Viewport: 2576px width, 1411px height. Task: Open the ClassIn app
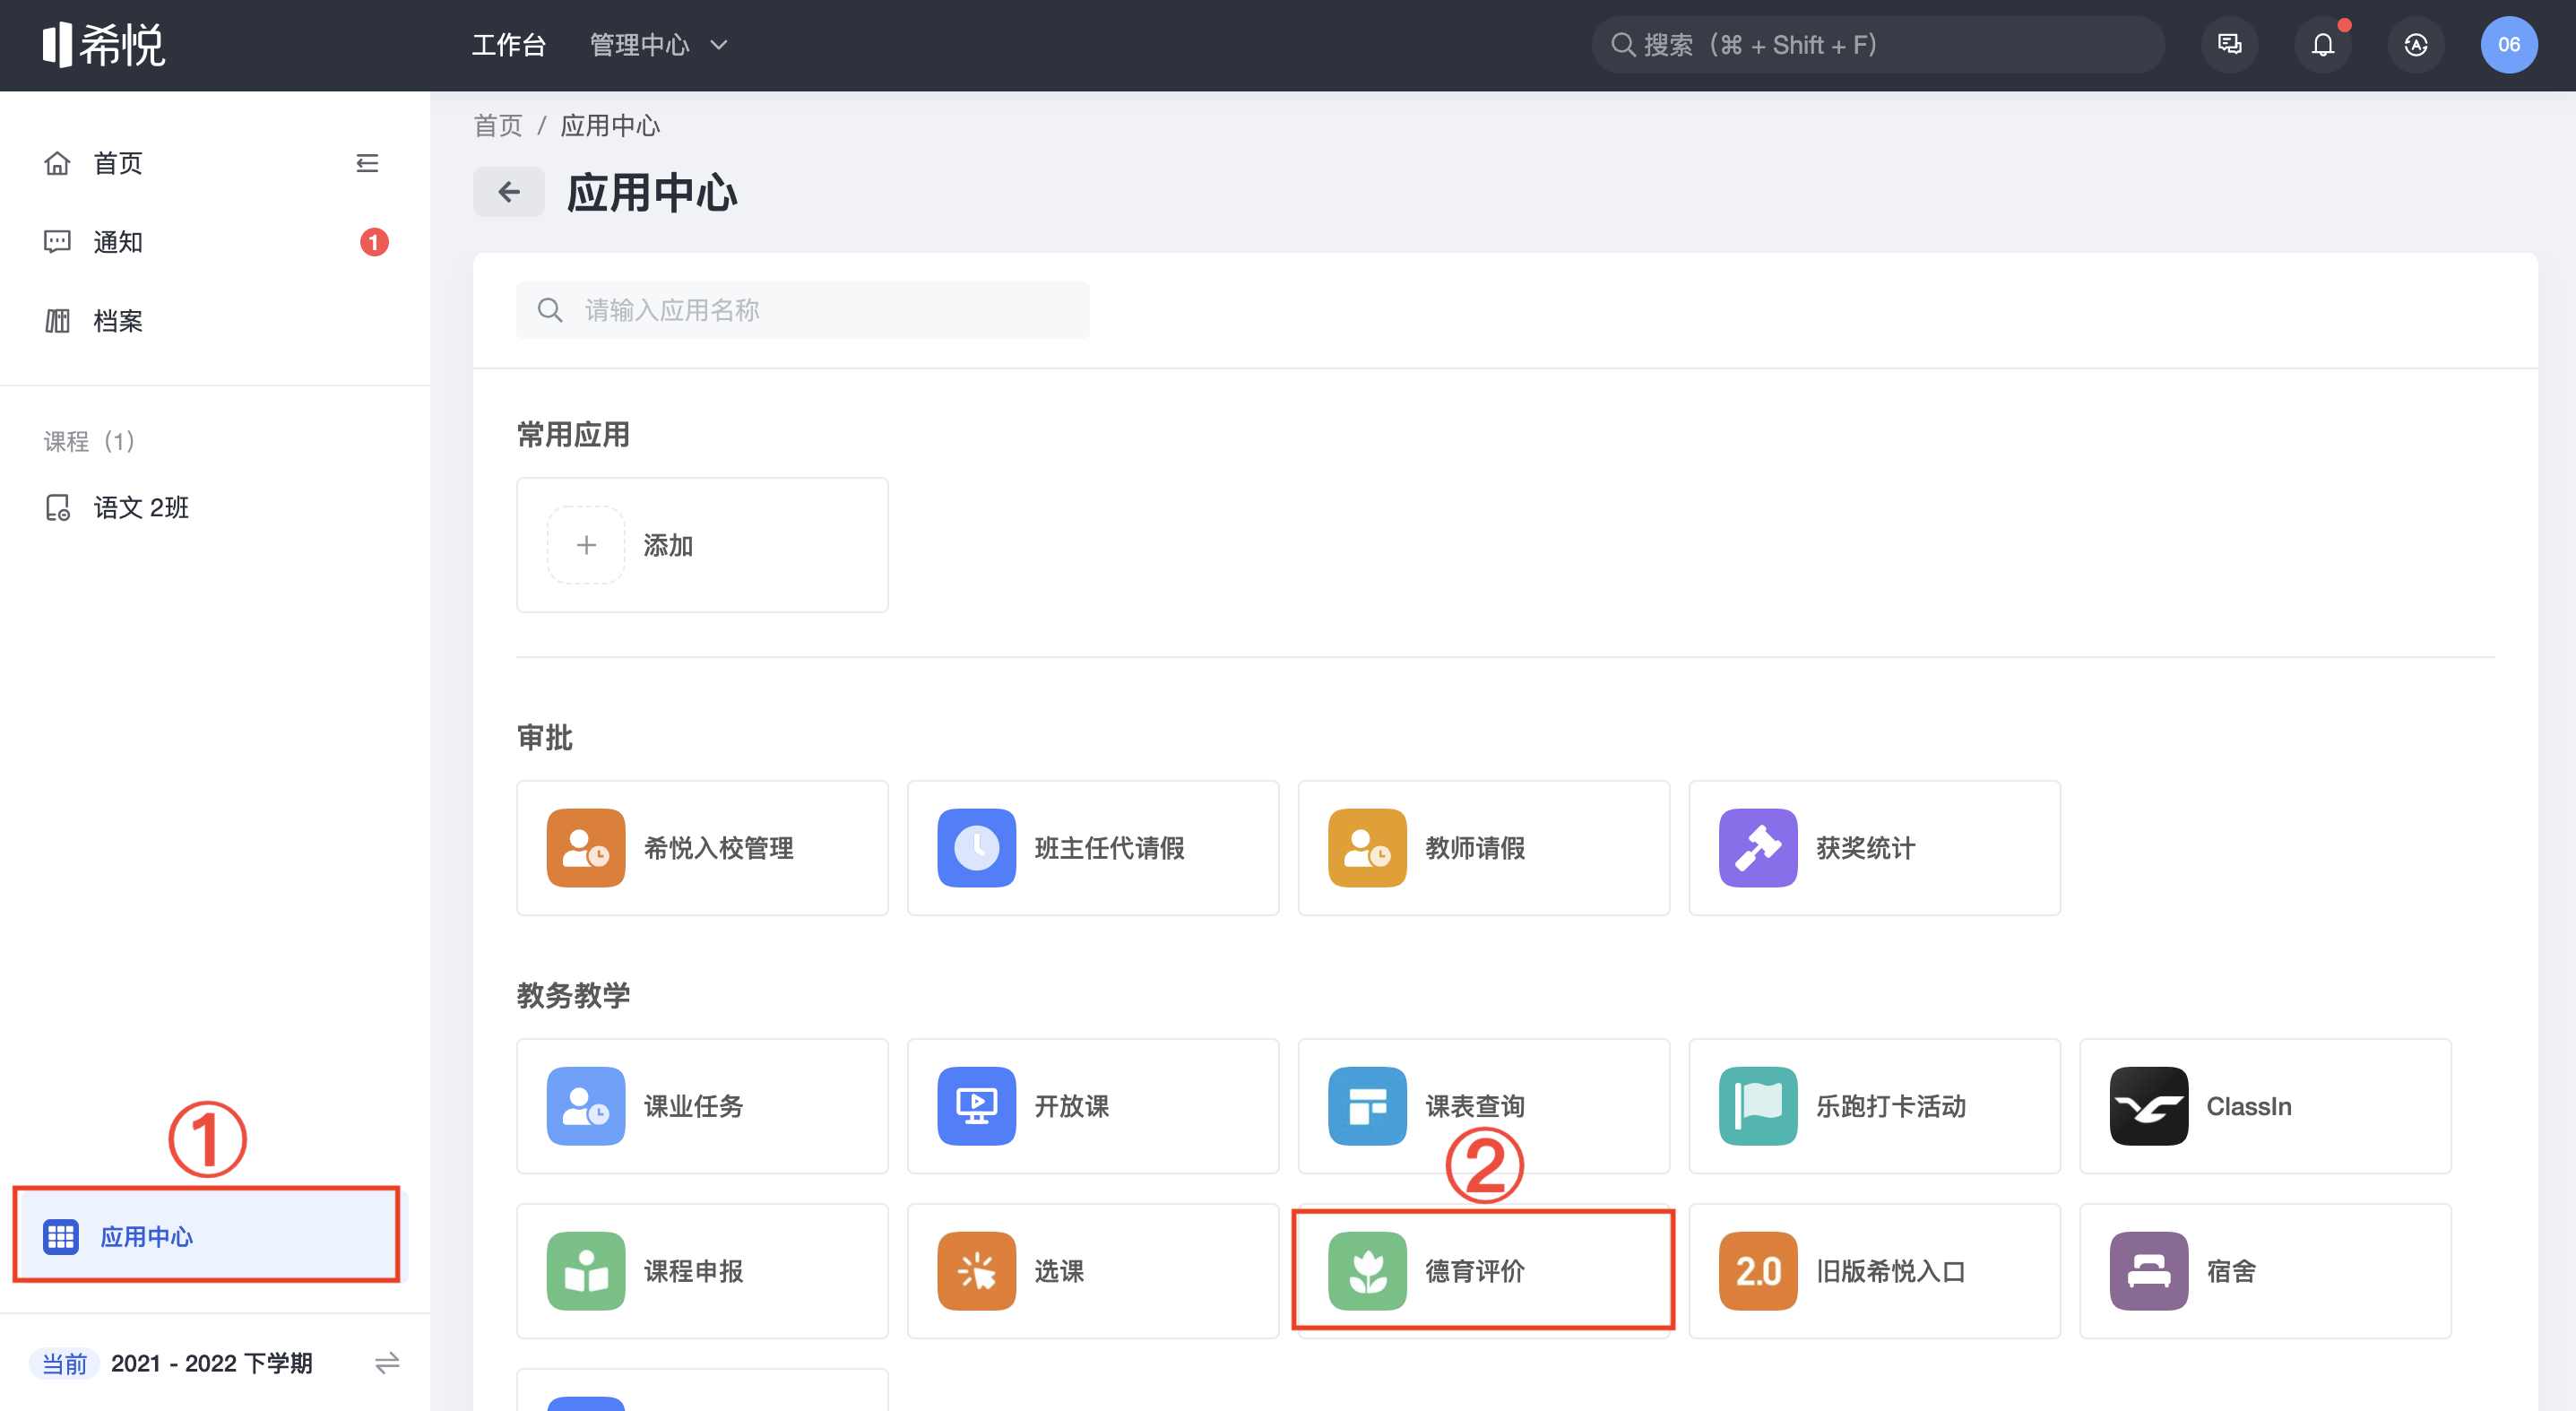click(x=2266, y=1106)
